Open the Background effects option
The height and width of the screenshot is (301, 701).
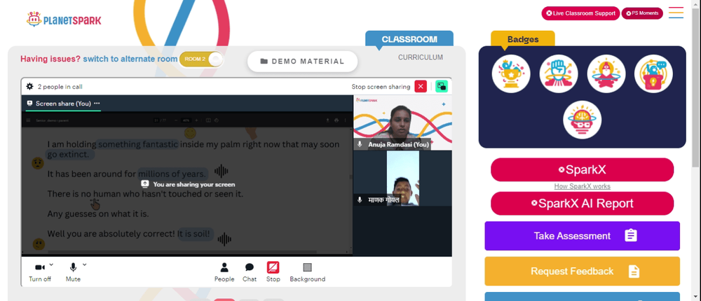(x=307, y=272)
